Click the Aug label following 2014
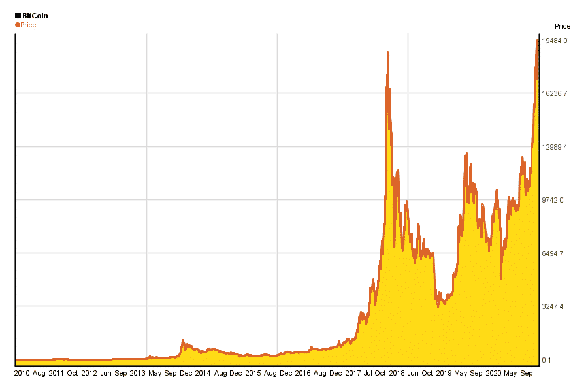This screenshot has height=392, width=588. (x=221, y=373)
